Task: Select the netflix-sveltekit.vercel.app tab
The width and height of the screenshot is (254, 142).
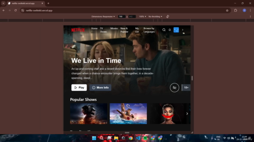Action: pos(25,4)
